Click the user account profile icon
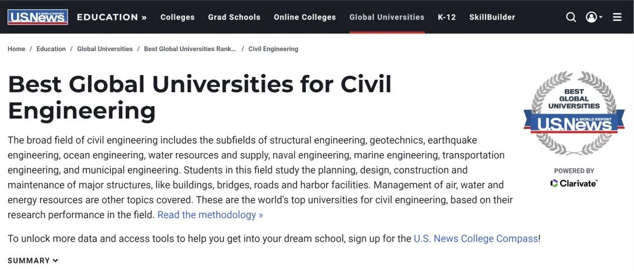The image size is (634, 271). pos(591,17)
